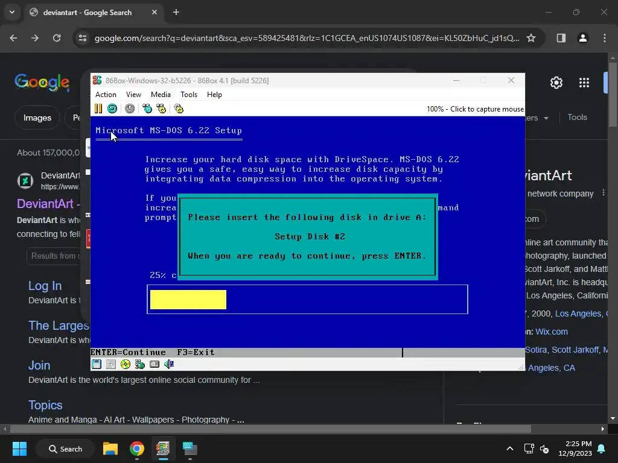
Task: Click Tools on the Google results page
Action: [578, 118]
